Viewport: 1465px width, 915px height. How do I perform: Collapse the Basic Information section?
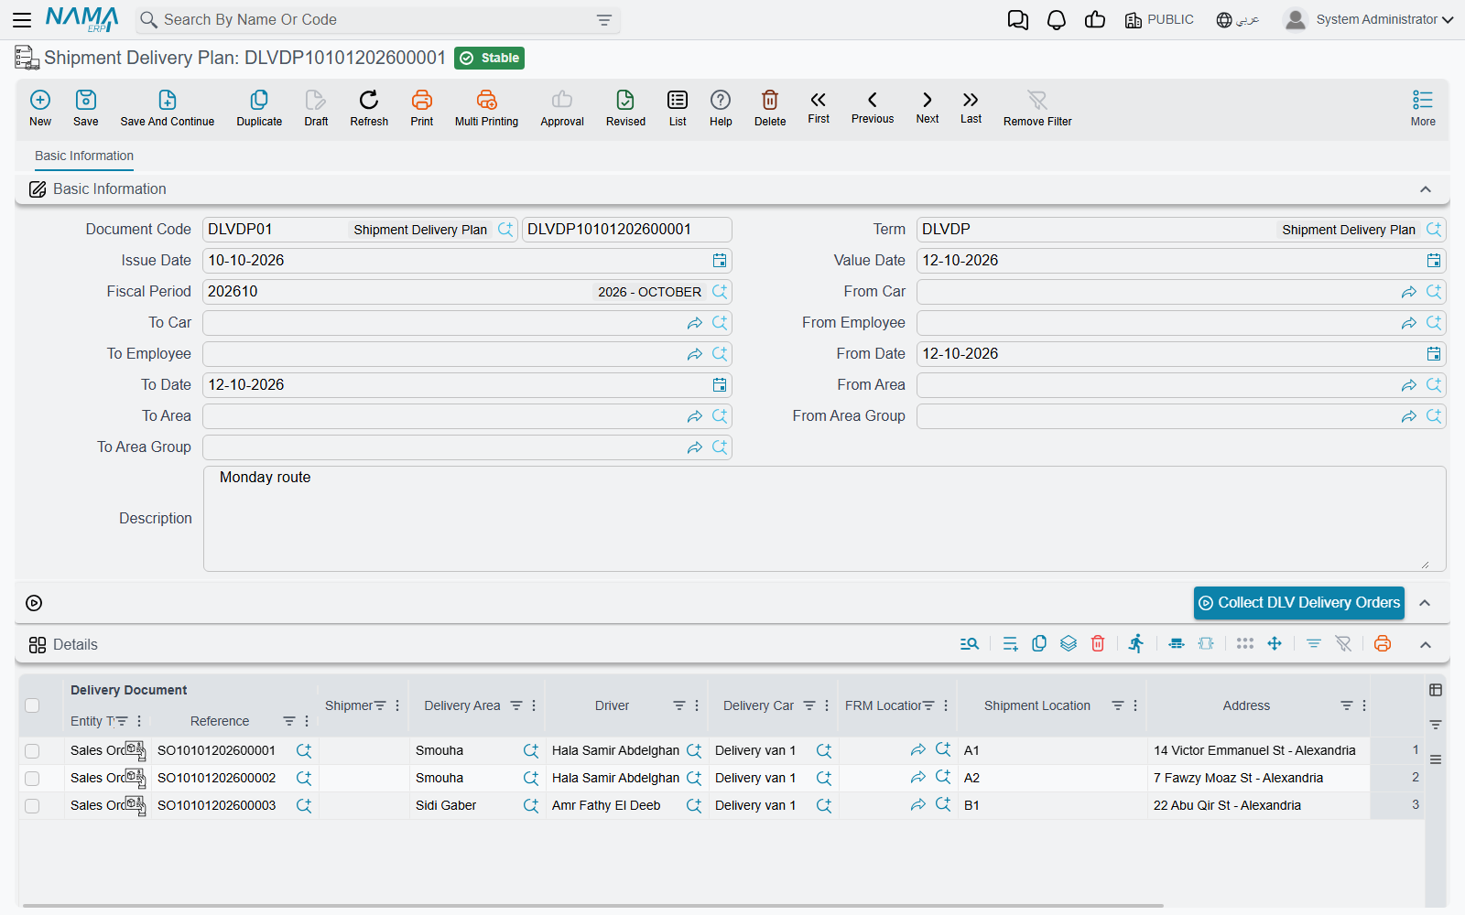point(1426,189)
